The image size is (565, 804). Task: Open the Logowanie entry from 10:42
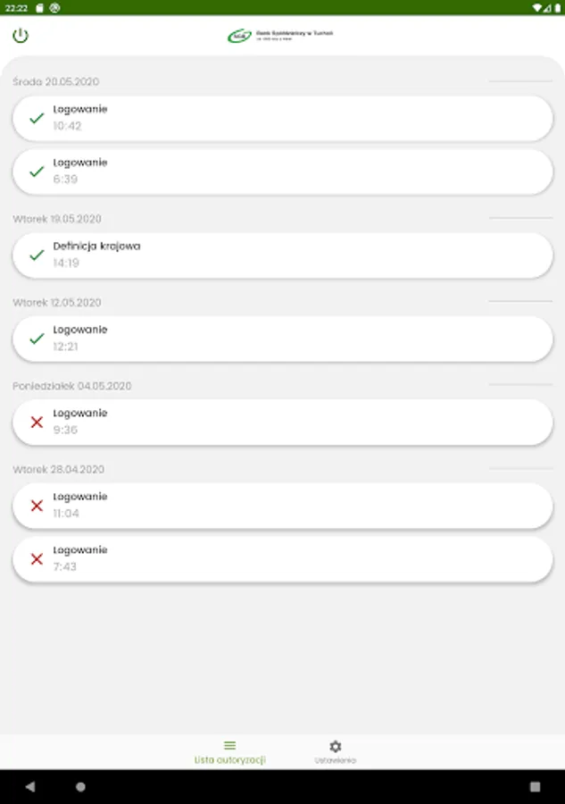click(x=282, y=118)
